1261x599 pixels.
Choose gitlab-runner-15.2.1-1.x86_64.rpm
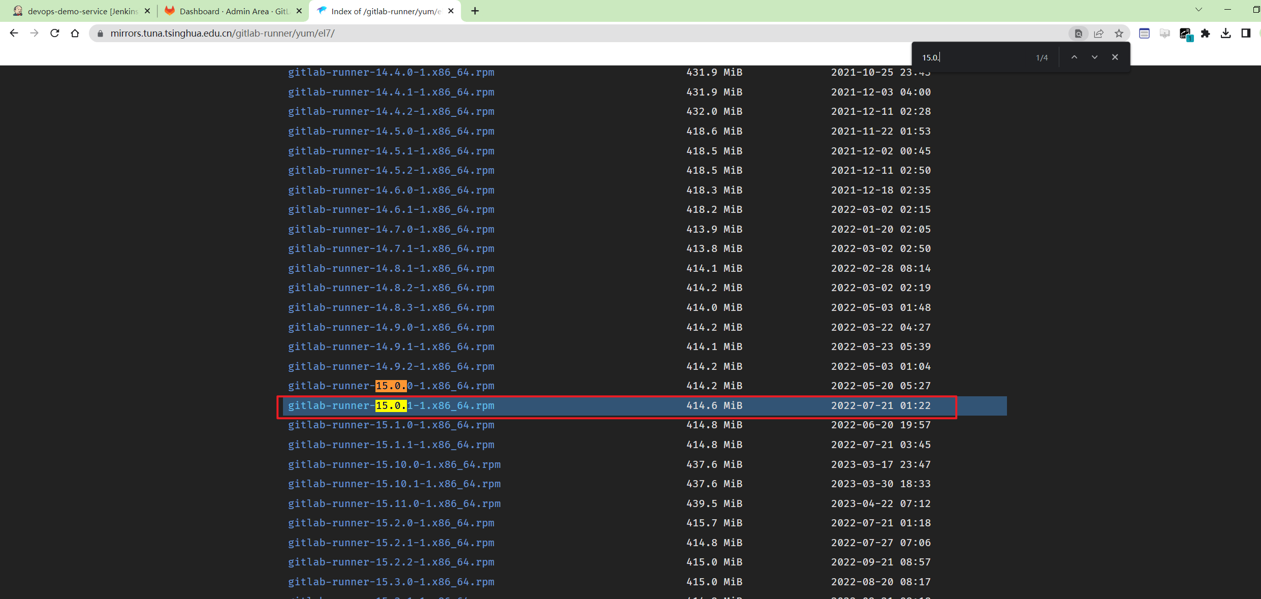(x=391, y=543)
